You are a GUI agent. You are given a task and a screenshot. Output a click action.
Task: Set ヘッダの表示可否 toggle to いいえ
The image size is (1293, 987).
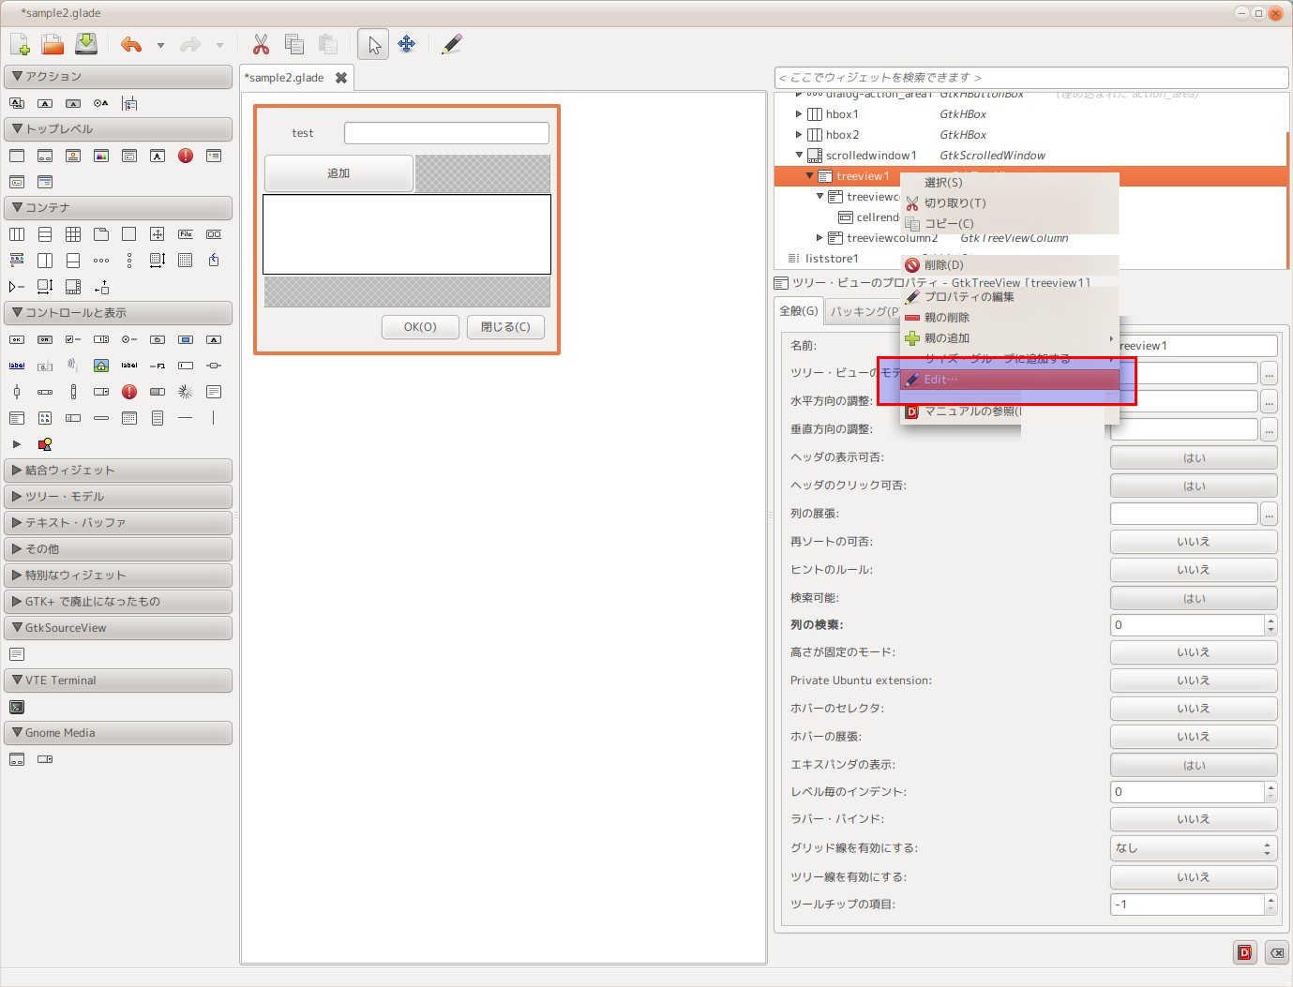(1192, 456)
